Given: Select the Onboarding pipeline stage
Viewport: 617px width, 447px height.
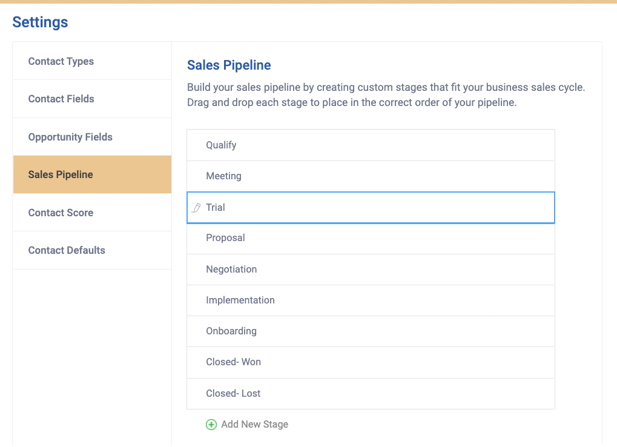Looking at the screenshot, I should (x=371, y=331).
